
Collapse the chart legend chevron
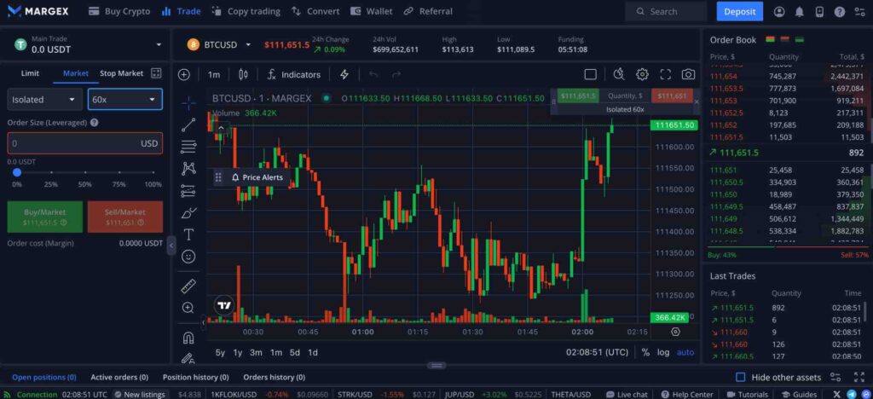(x=221, y=127)
